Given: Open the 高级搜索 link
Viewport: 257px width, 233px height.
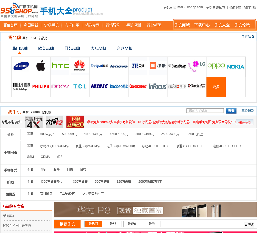Looking at the screenshot, I should pos(248,111).
